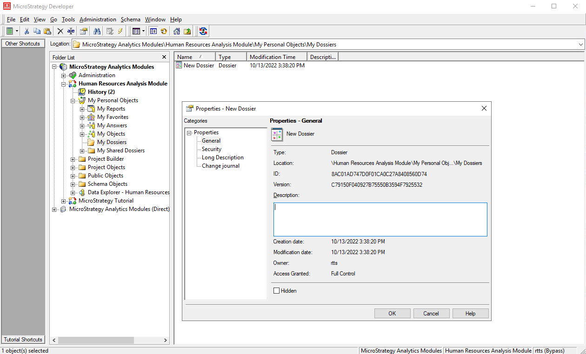This screenshot has height=354, width=586.
Task: Open the Create New Object dropdown arrow
Action: pyautogui.click(x=17, y=31)
